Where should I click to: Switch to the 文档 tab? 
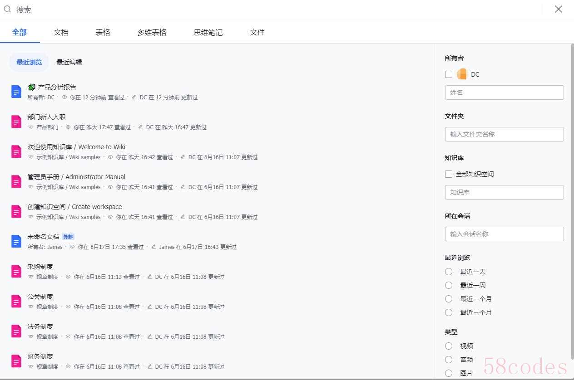61,32
